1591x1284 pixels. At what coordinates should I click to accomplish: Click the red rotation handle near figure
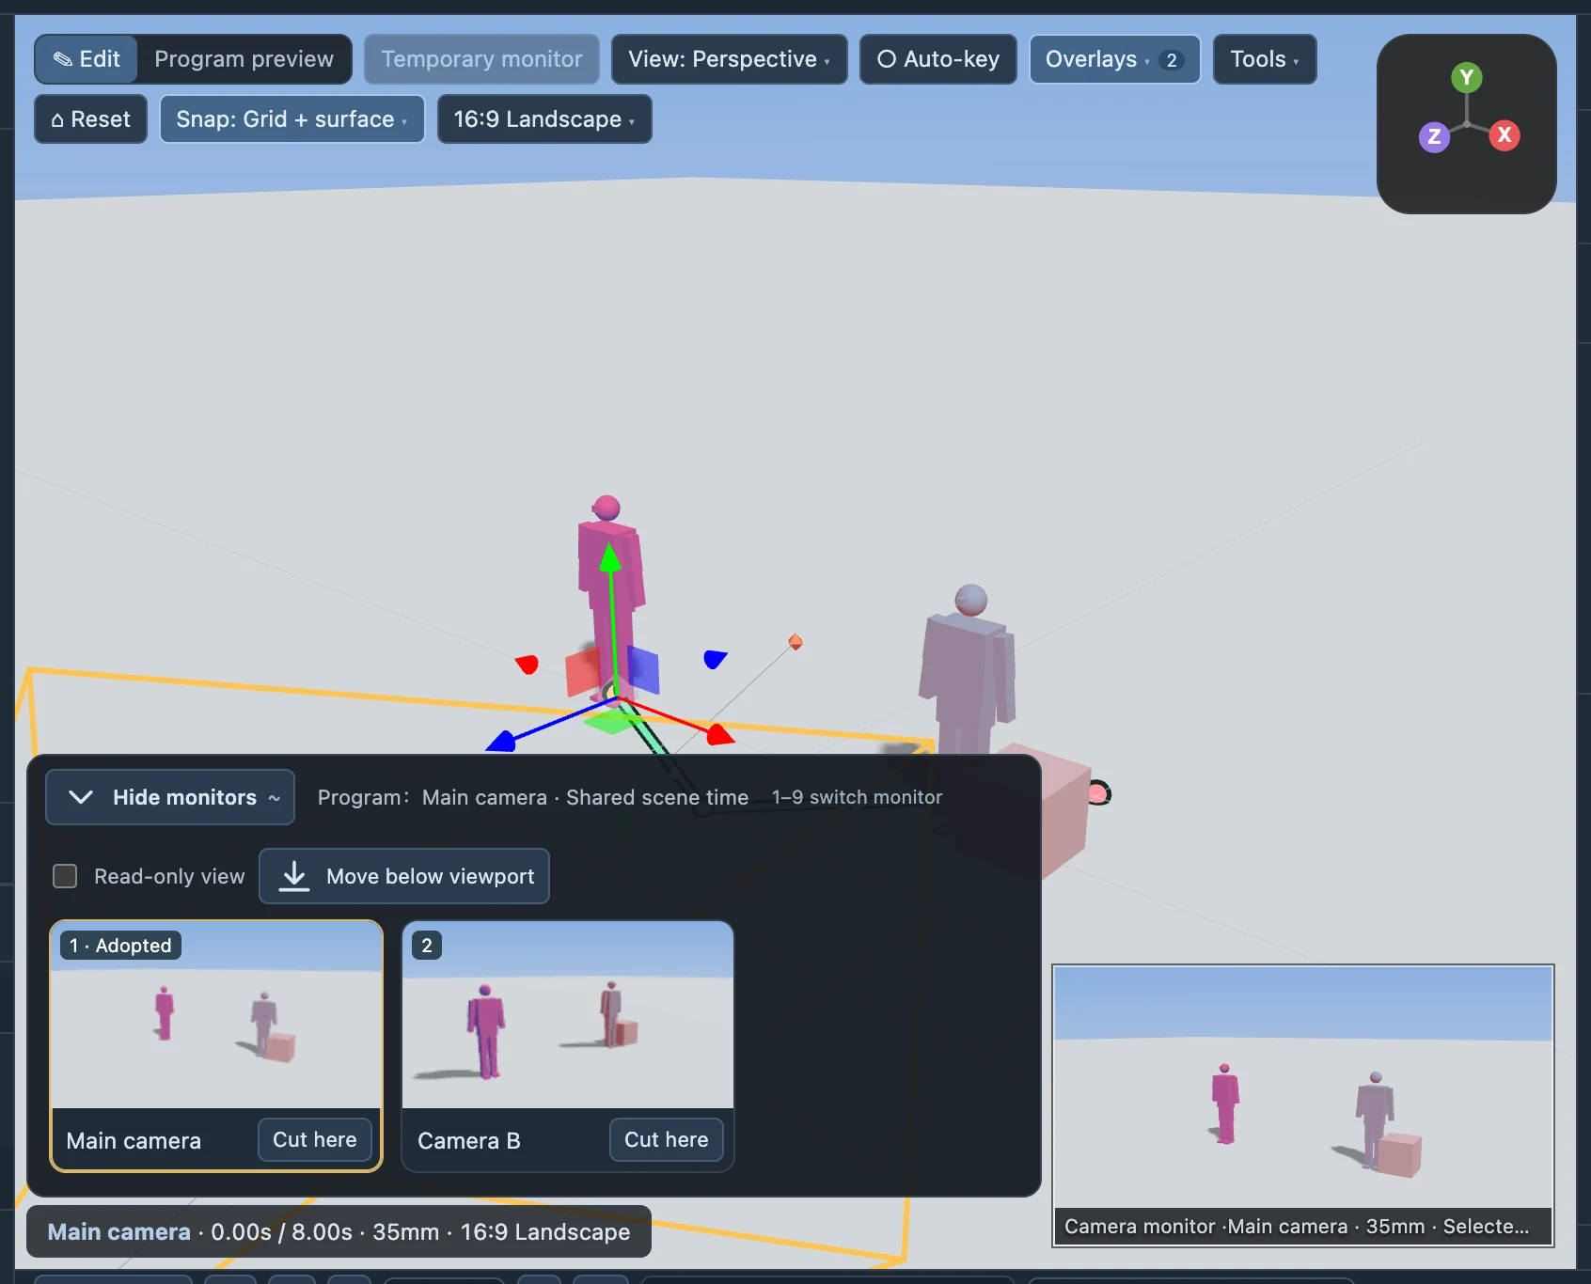(528, 665)
